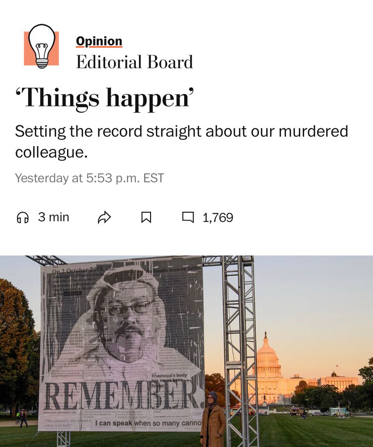This screenshot has width=373, height=447.
Task: Open the 1,769 comments count
Action: [218, 218]
